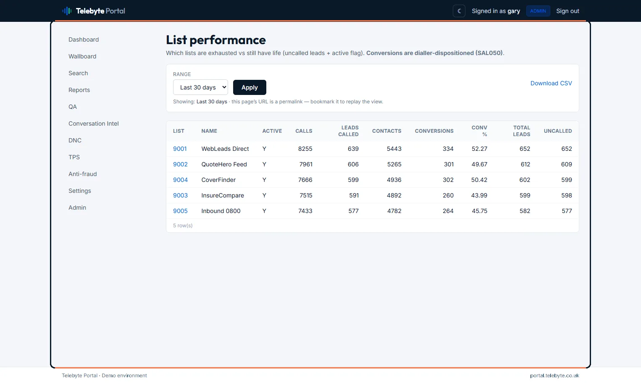Screen dimensions: 641x384
Task: Go to Conversation Intel
Action: pos(94,124)
